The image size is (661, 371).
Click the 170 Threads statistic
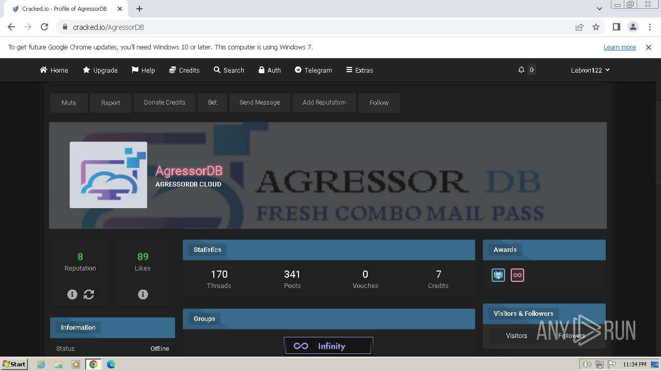[x=219, y=279]
